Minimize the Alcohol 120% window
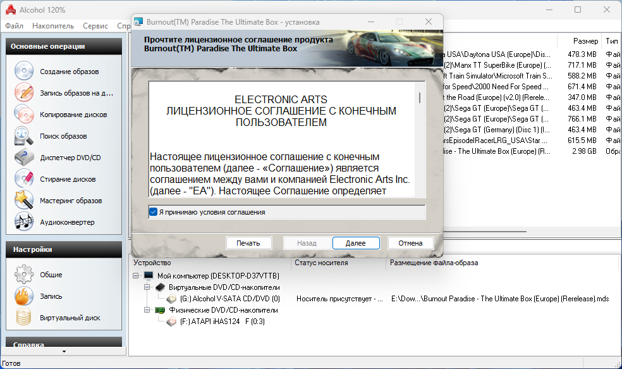This screenshot has width=622, height=369. click(x=549, y=9)
